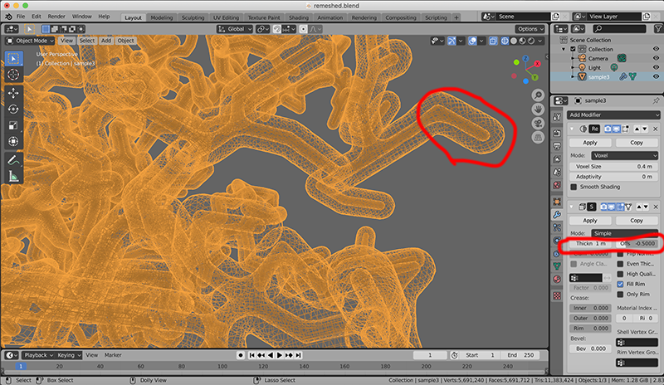664x385 pixels.
Task: Enable the Smooth Shading checkbox
Action: point(574,187)
